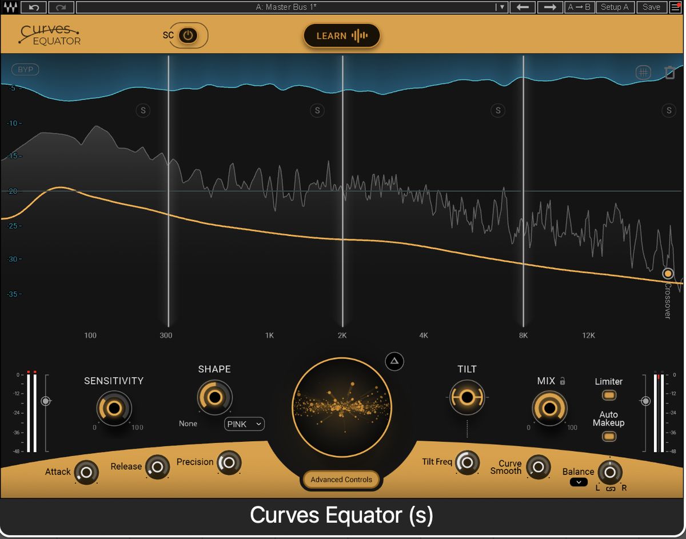Adjust the SENSITIVITY knob

[x=113, y=408]
